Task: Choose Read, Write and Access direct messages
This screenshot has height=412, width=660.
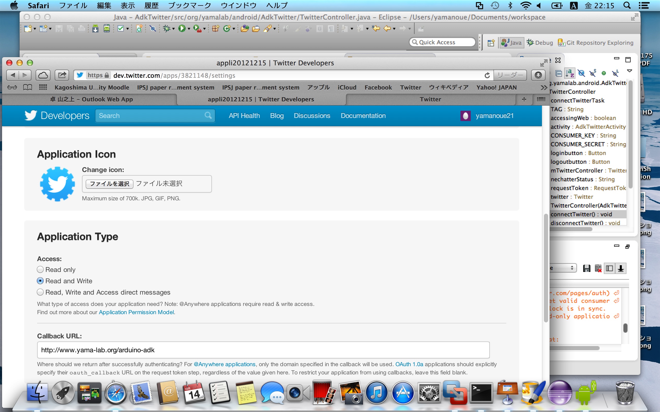Action: [x=40, y=292]
